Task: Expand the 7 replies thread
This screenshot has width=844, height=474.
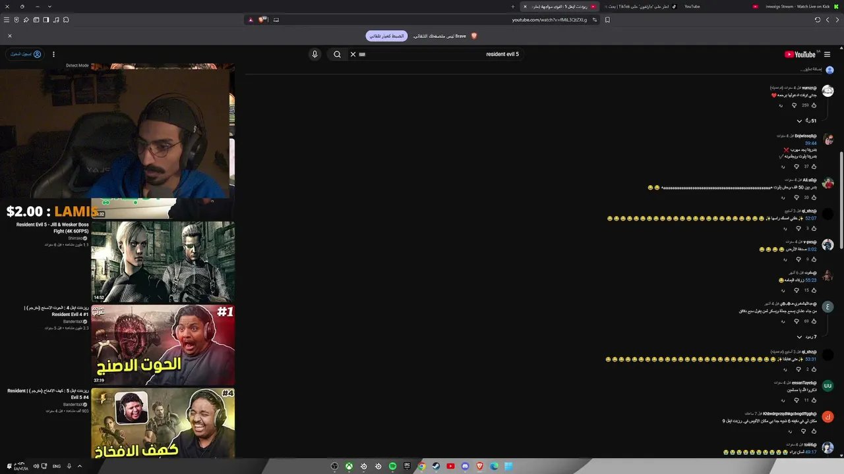Action: (x=806, y=337)
